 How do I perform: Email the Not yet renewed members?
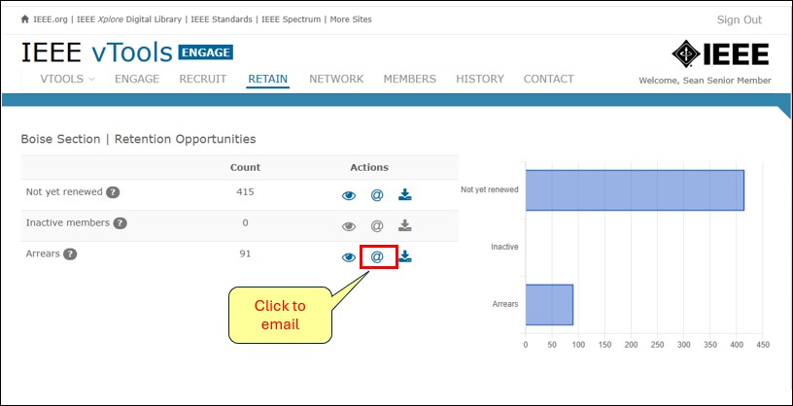pos(377,195)
